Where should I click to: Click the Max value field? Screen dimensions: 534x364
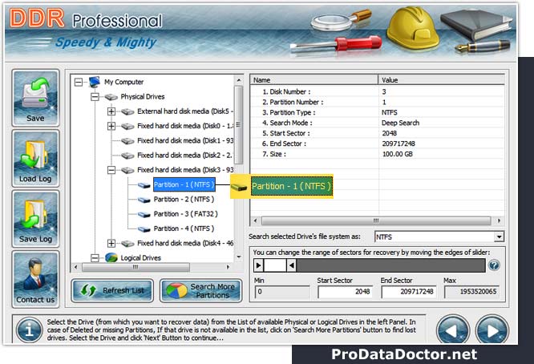(471, 292)
